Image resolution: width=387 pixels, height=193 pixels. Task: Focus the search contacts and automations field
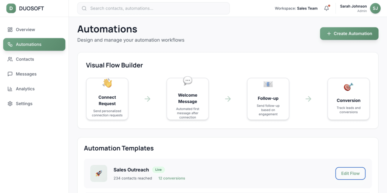tap(157, 8)
